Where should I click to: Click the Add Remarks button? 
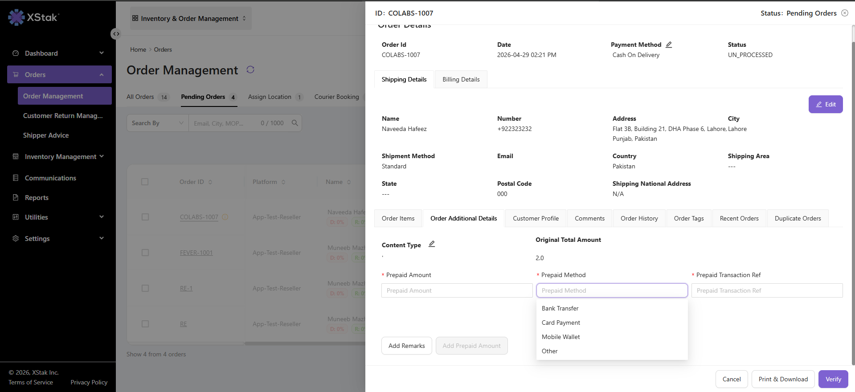pos(407,346)
